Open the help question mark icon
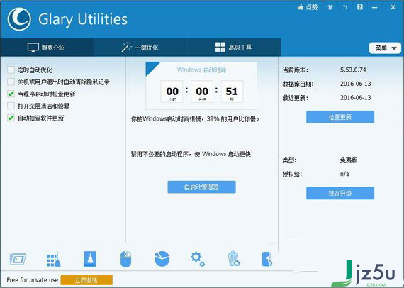The height and width of the screenshot is (288, 404). tap(360, 7)
